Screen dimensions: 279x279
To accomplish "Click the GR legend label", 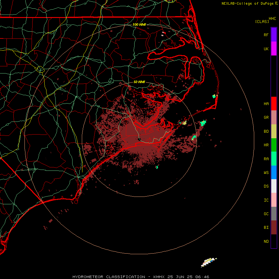I will [266, 117].
